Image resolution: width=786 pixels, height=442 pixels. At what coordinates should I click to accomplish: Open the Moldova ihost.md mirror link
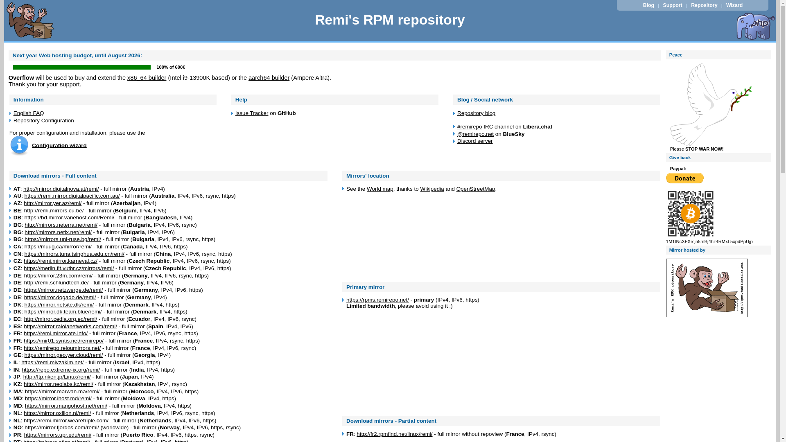coord(58,399)
